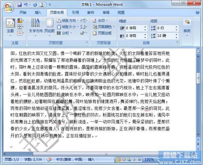The image size is (203, 165).
Task: Launch the 页面设置 page setup dialog
Action: 87,42
